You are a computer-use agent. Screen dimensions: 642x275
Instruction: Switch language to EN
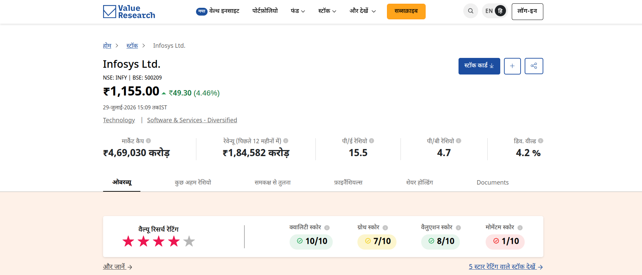[489, 11]
